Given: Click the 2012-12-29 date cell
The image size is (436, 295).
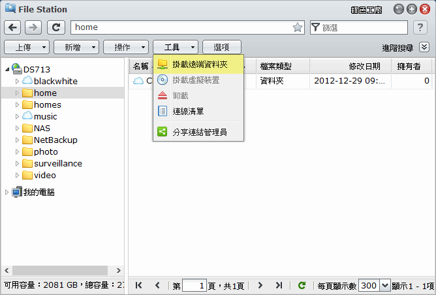Looking at the screenshot, I should tap(350, 81).
